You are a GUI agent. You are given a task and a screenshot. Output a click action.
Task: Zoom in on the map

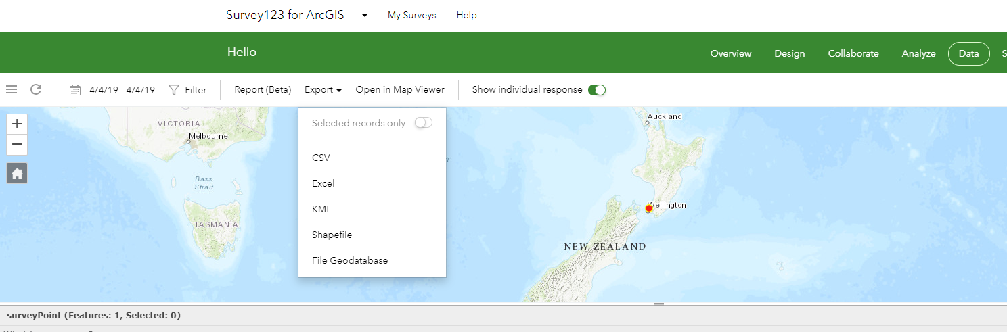(17, 124)
